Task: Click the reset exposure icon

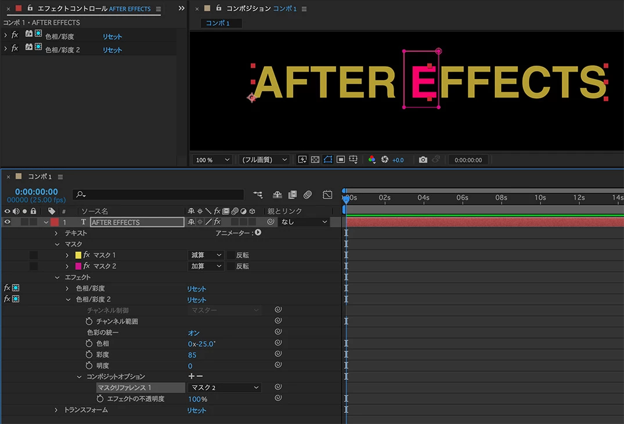Action: click(x=384, y=160)
